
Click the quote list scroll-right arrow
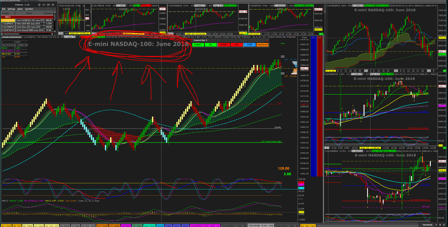(52, 34)
